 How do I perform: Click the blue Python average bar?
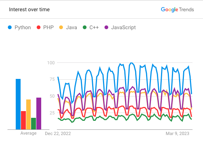(x=18, y=104)
